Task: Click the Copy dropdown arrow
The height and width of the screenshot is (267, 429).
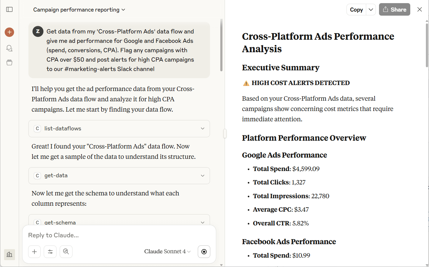Action: pyautogui.click(x=371, y=9)
